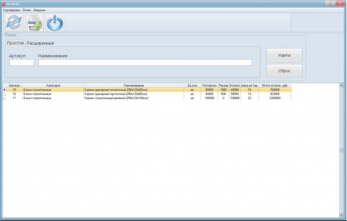Focus the Наименование input field
The width and height of the screenshot is (347, 221).
pyautogui.click(x=145, y=63)
